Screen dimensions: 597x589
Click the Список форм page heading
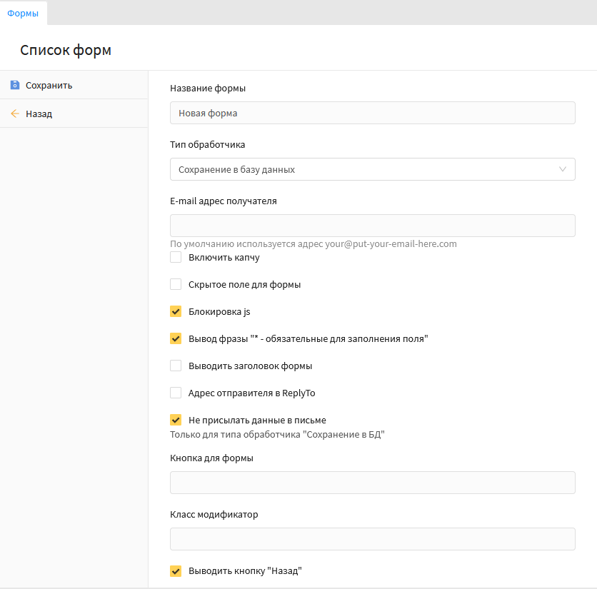[66, 50]
